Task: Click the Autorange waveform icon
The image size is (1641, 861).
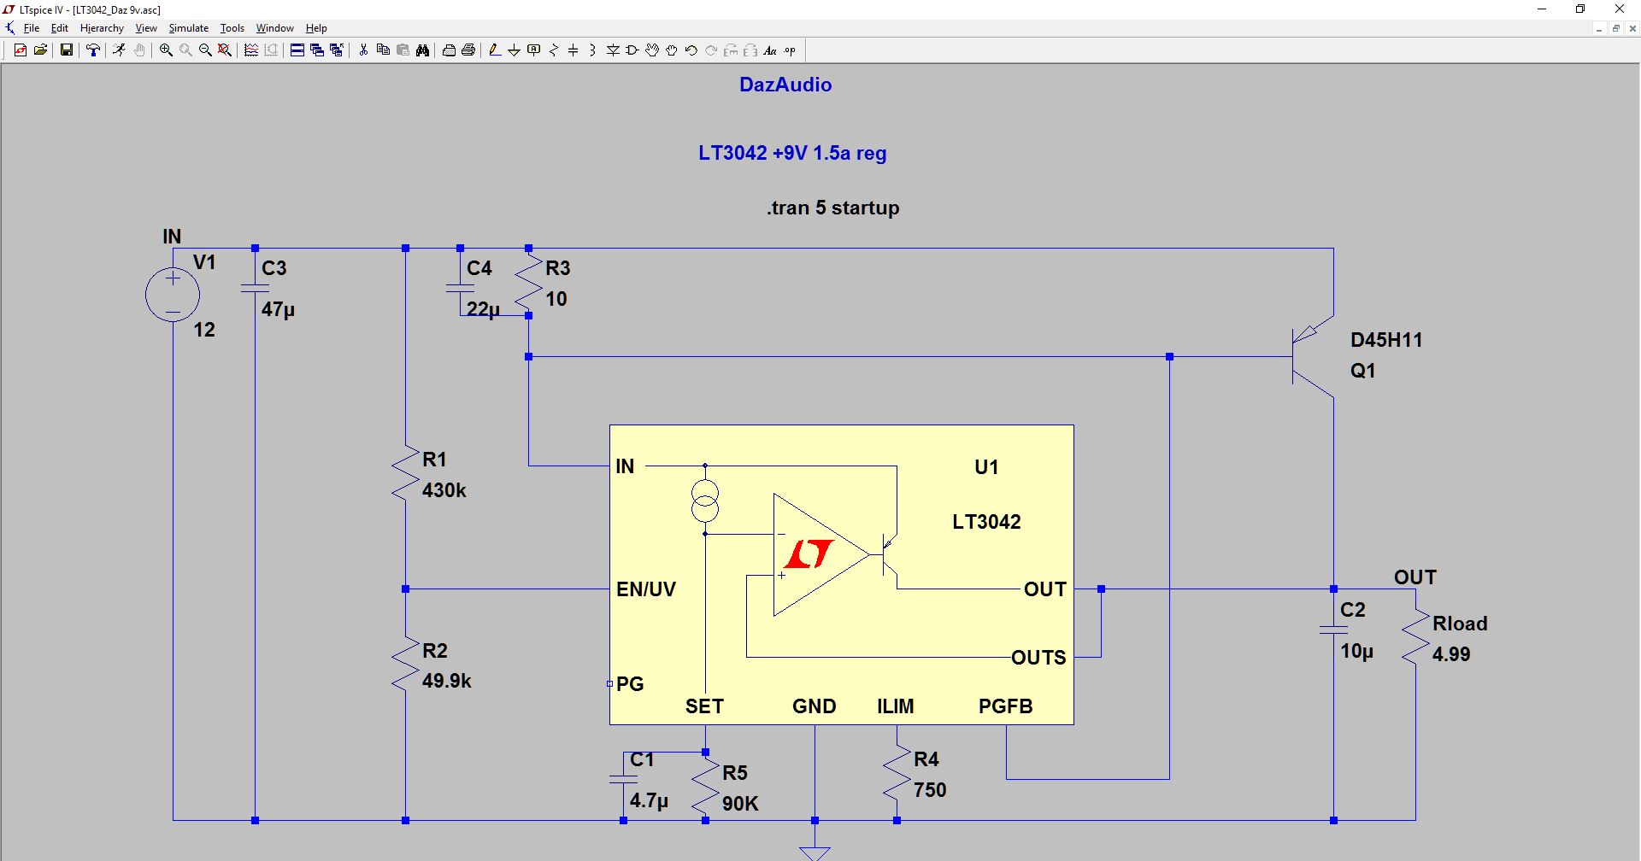Action: [x=251, y=50]
